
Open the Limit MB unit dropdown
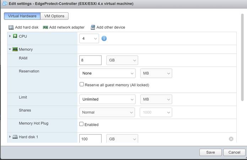click(156, 99)
